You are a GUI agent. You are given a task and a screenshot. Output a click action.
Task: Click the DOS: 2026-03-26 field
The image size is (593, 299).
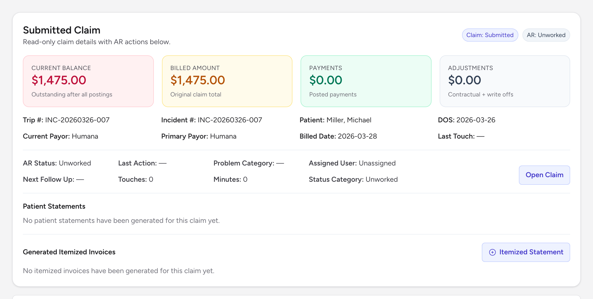pyautogui.click(x=467, y=120)
